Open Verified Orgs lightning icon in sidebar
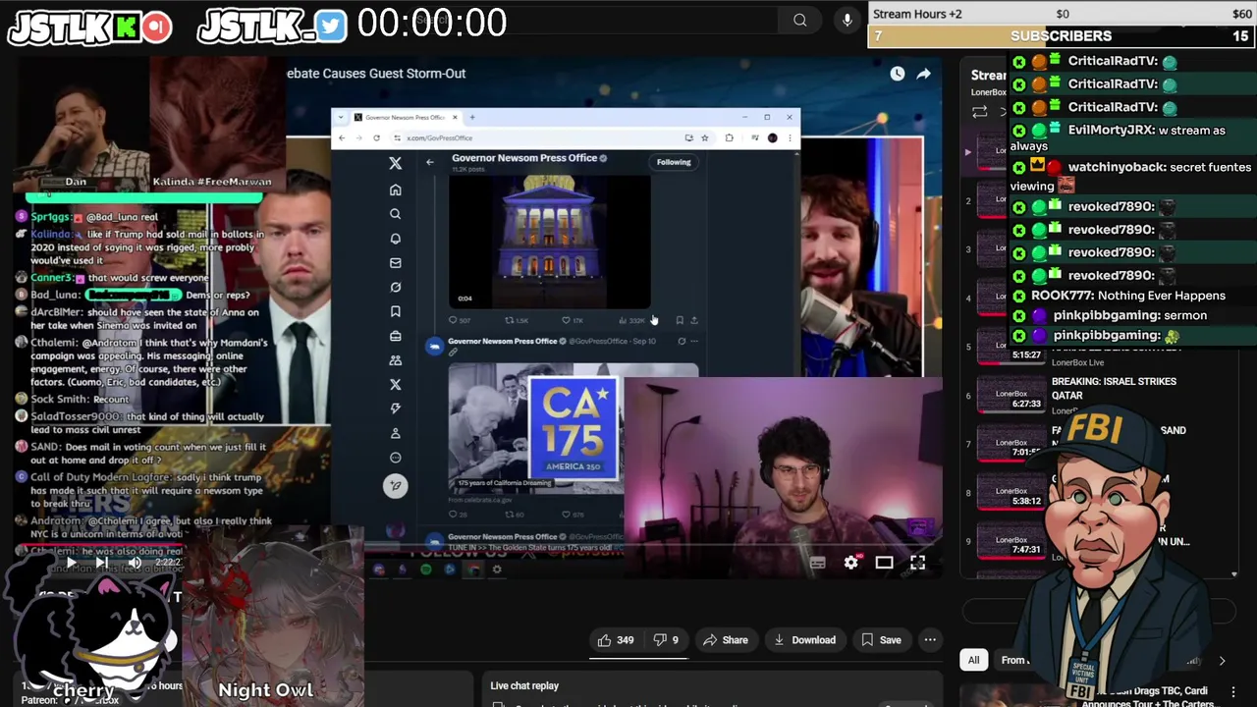This screenshot has height=707, width=1257. pyautogui.click(x=396, y=408)
